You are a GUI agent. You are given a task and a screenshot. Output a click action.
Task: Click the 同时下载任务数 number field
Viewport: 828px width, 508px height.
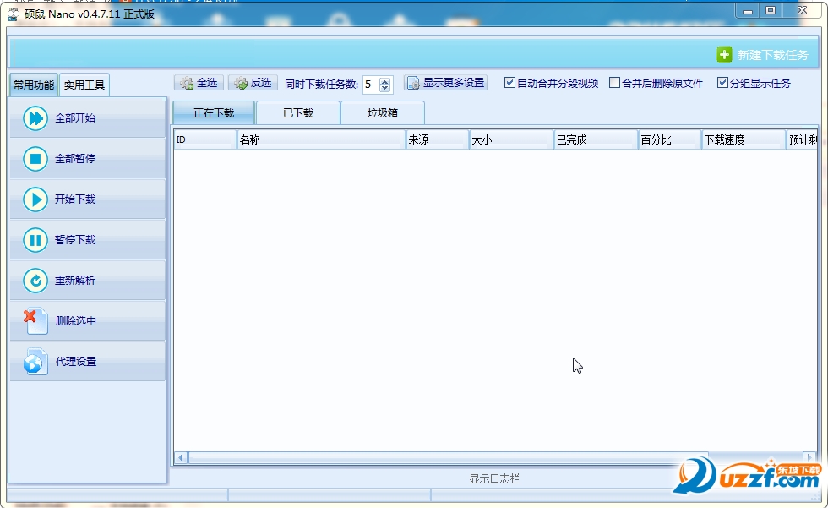371,85
